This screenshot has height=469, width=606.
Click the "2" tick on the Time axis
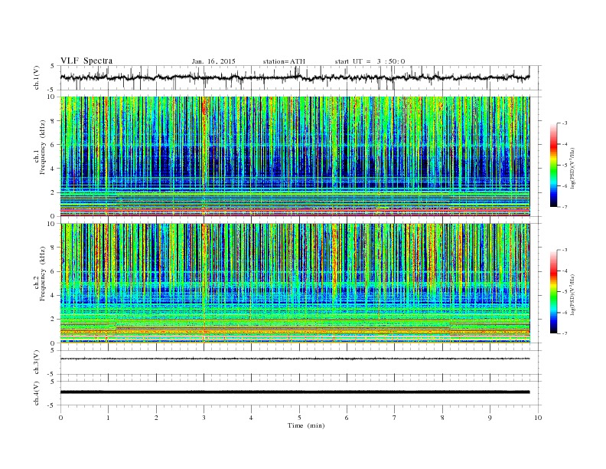click(x=156, y=418)
